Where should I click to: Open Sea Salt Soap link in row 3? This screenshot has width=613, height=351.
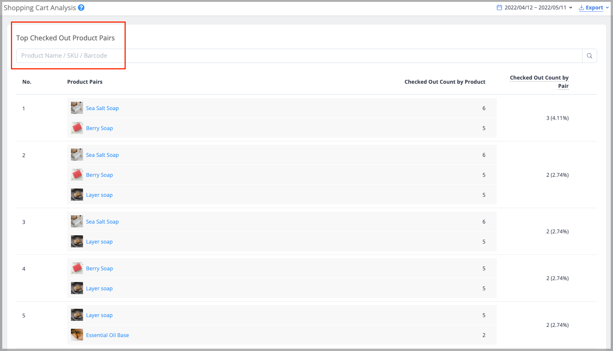102,221
